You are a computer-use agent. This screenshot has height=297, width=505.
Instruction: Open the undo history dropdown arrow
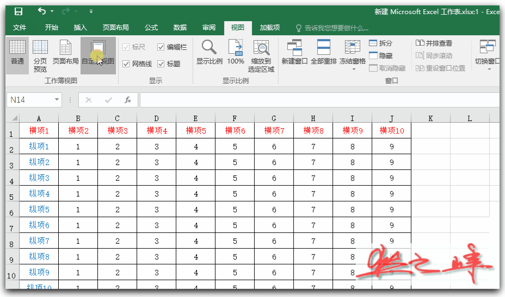pyautogui.click(x=52, y=11)
